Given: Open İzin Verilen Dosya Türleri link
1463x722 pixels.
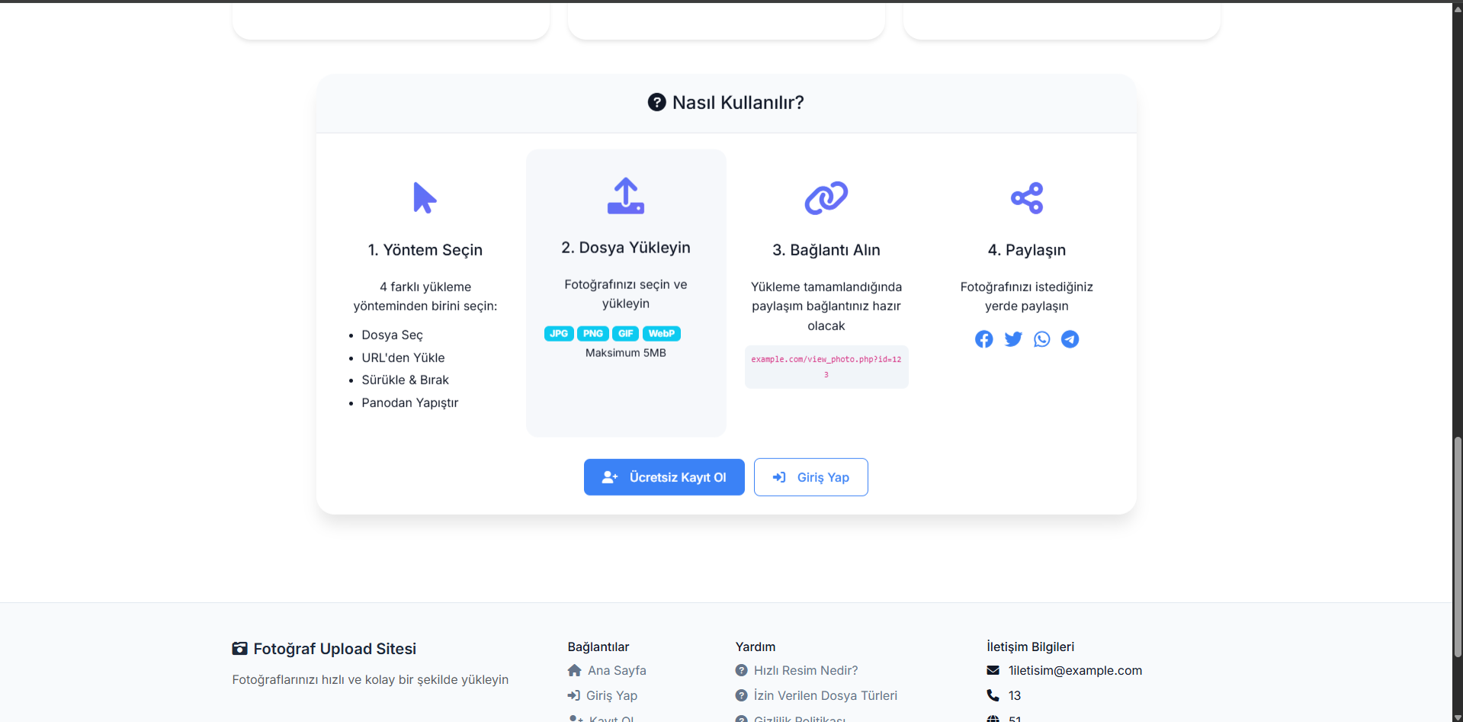Looking at the screenshot, I should click(825, 695).
